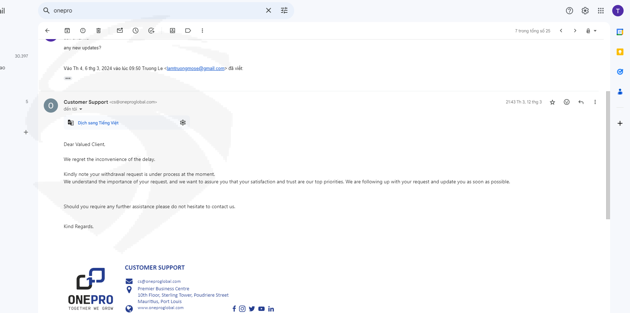Open OnePro's Facebook page icon
Viewport: 630px width, 313px height.
click(234, 309)
